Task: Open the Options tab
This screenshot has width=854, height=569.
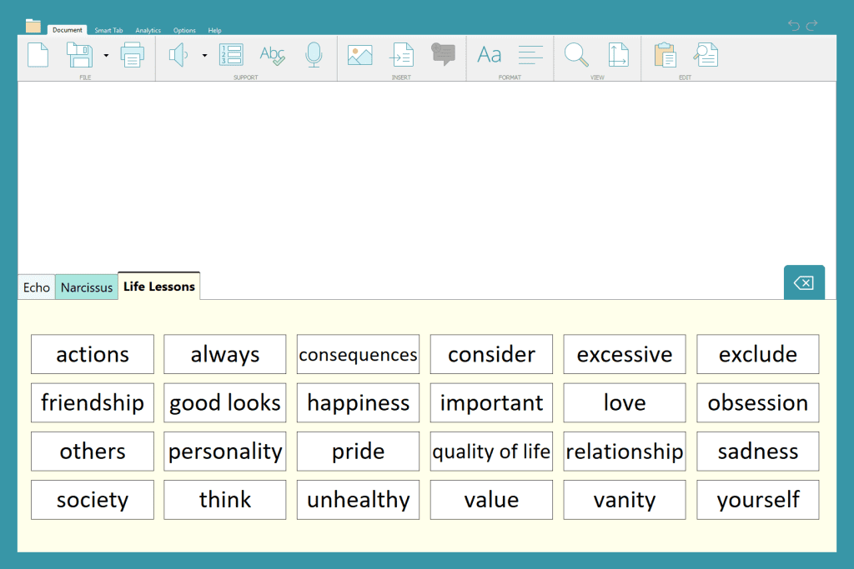Action: click(184, 31)
